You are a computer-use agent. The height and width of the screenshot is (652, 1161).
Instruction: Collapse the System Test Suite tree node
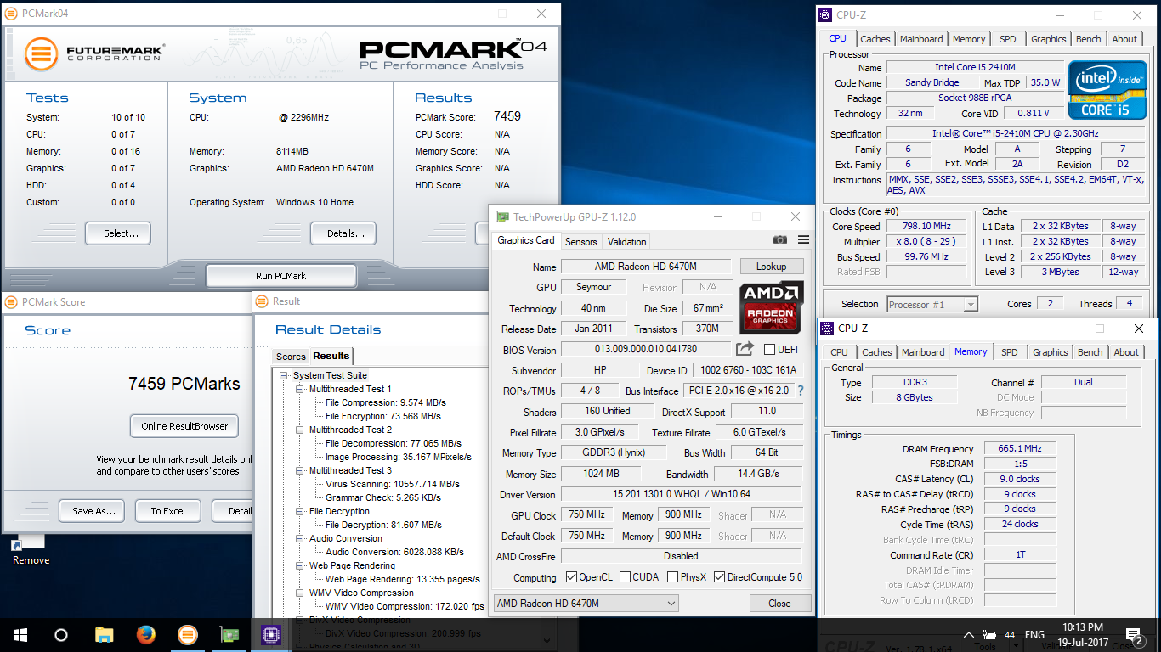(285, 375)
